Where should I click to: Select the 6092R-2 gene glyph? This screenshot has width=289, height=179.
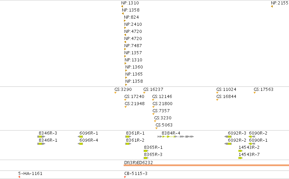pyautogui.click(x=228, y=144)
